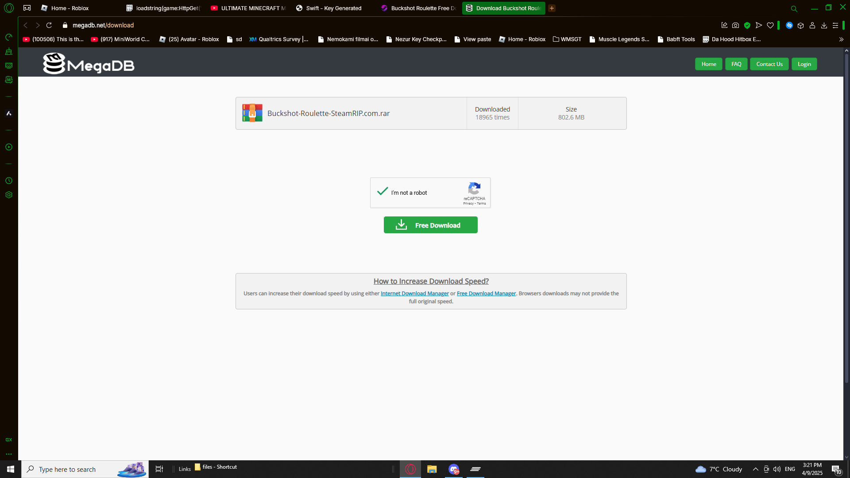Open the search tabs magnifier icon
Viewport: 850px width, 478px height.
point(794,8)
